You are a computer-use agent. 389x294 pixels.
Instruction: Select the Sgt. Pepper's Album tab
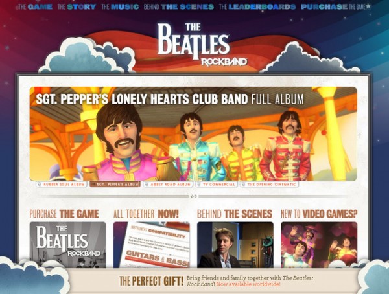tap(115, 185)
